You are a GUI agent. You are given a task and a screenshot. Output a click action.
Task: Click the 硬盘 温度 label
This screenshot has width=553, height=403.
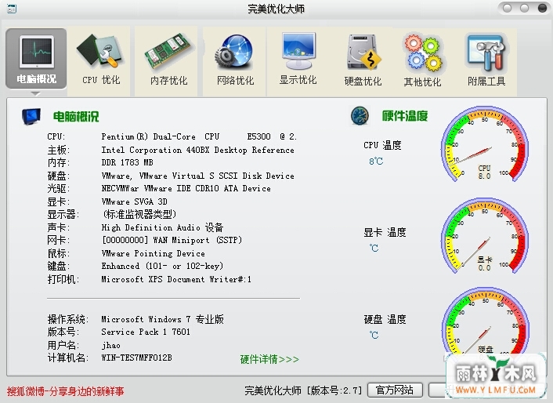(x=385, y=319)
